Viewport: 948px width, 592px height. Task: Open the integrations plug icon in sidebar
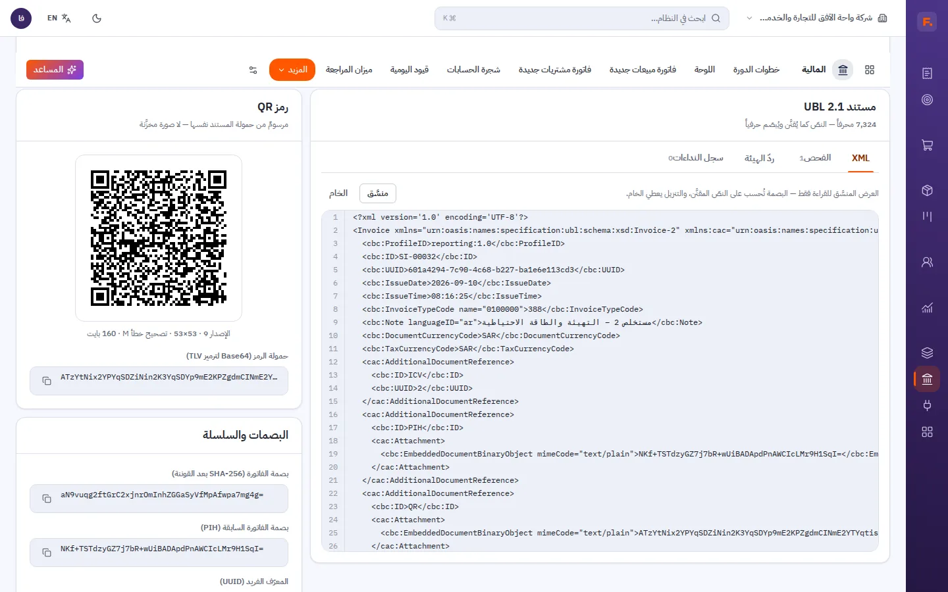(927, 405)
